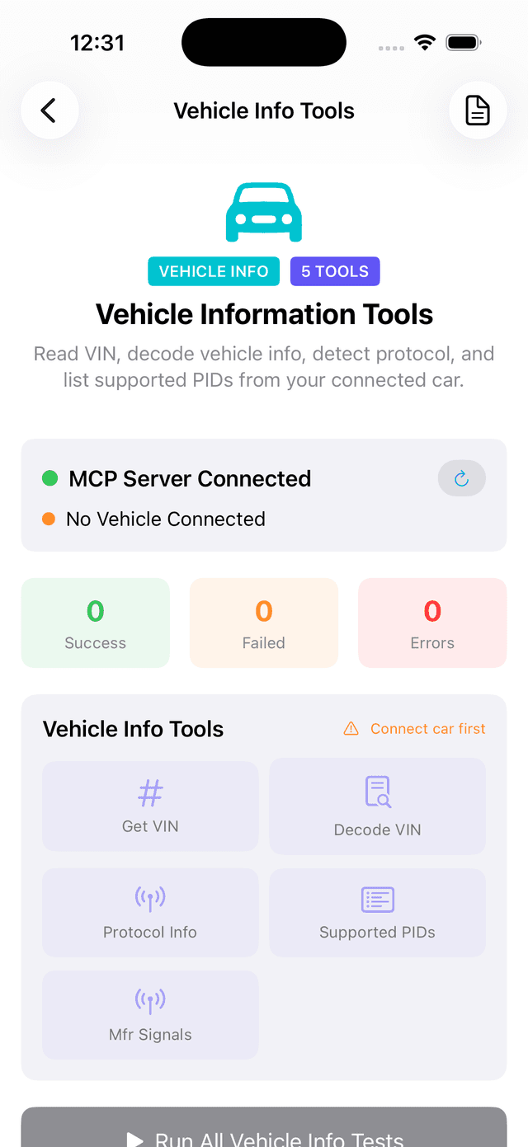Viewport: 528px width, 1147px height.
Task: Tap the teal car icon above the title
Action: click(x=264, y=211)
